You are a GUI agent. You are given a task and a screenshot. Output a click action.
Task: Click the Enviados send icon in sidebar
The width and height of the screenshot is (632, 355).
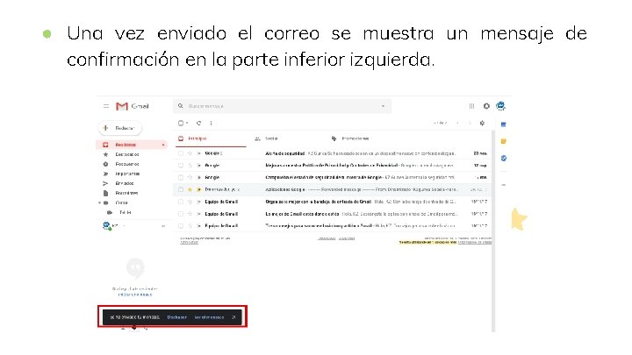(105, 183)
